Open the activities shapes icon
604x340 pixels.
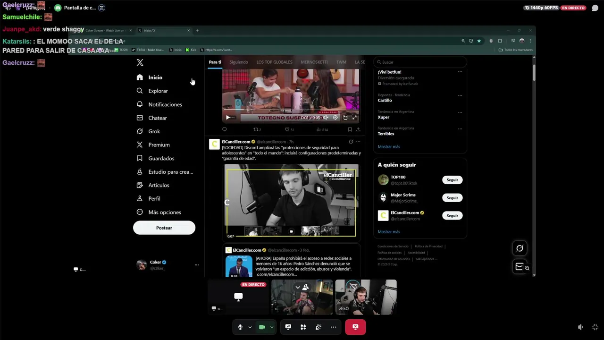point(303,327)
